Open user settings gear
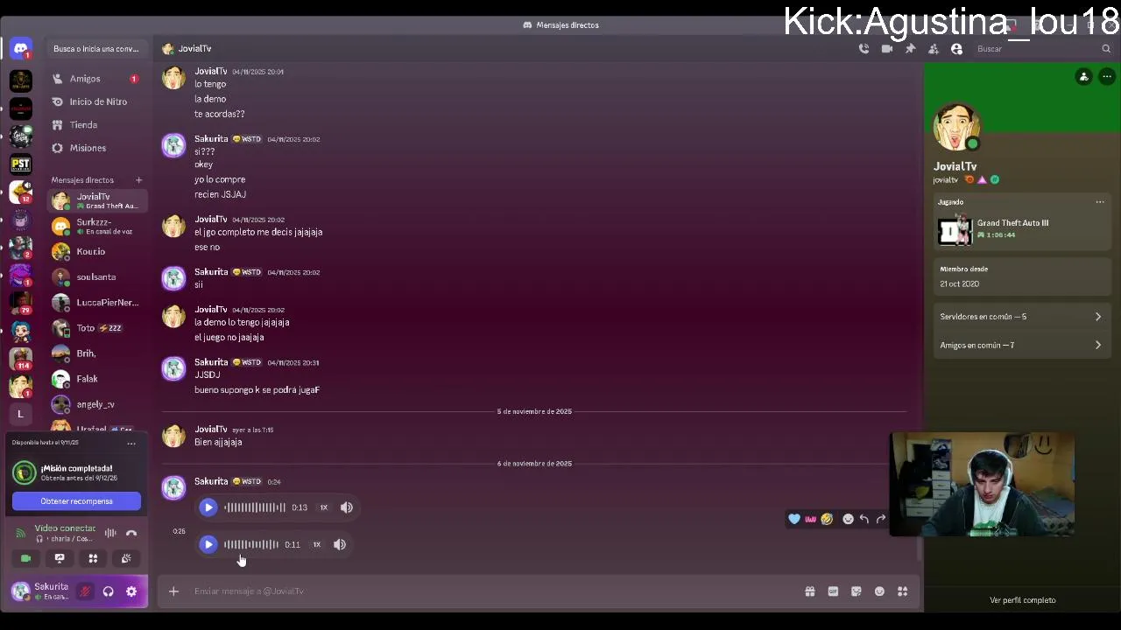1121x630 pixels. 131,591
